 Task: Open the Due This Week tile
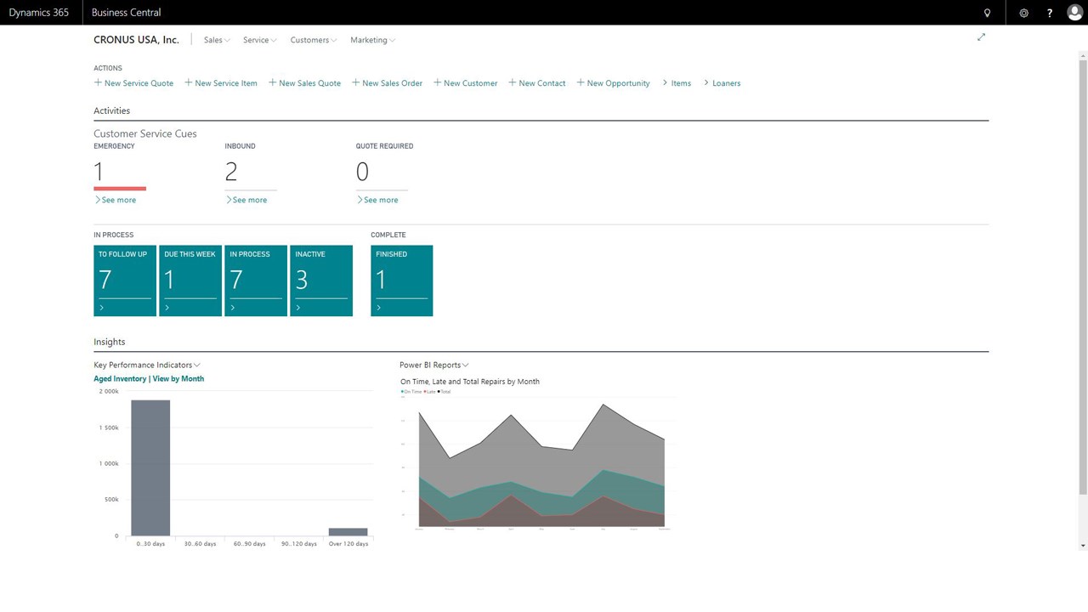pyautogui.click(x=190, y=280)
